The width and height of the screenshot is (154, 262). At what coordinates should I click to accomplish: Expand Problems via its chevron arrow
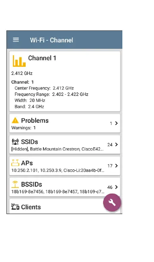click(116, 123)
